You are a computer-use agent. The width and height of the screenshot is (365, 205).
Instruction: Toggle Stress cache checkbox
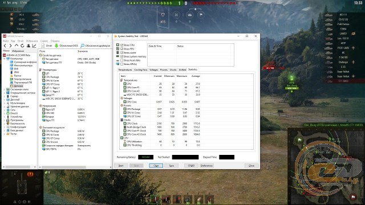(x=121, y=53)
